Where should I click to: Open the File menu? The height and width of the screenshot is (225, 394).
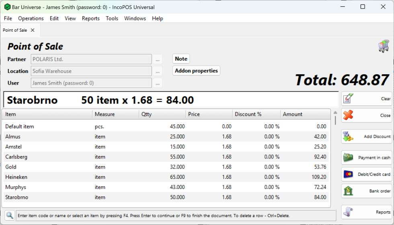pos(8,18)
